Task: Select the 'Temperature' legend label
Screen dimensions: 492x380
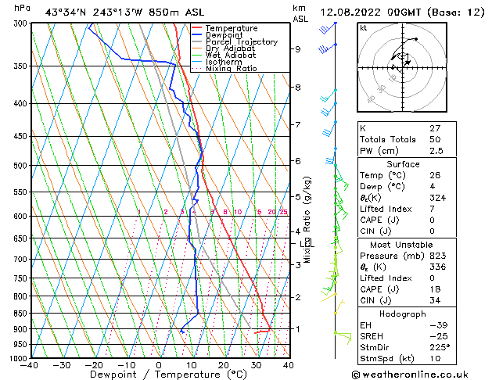Action: pos(232,28)
